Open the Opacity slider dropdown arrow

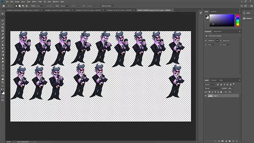click(233, 88)
